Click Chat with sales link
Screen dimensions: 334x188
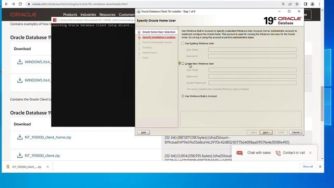point(259,153)
